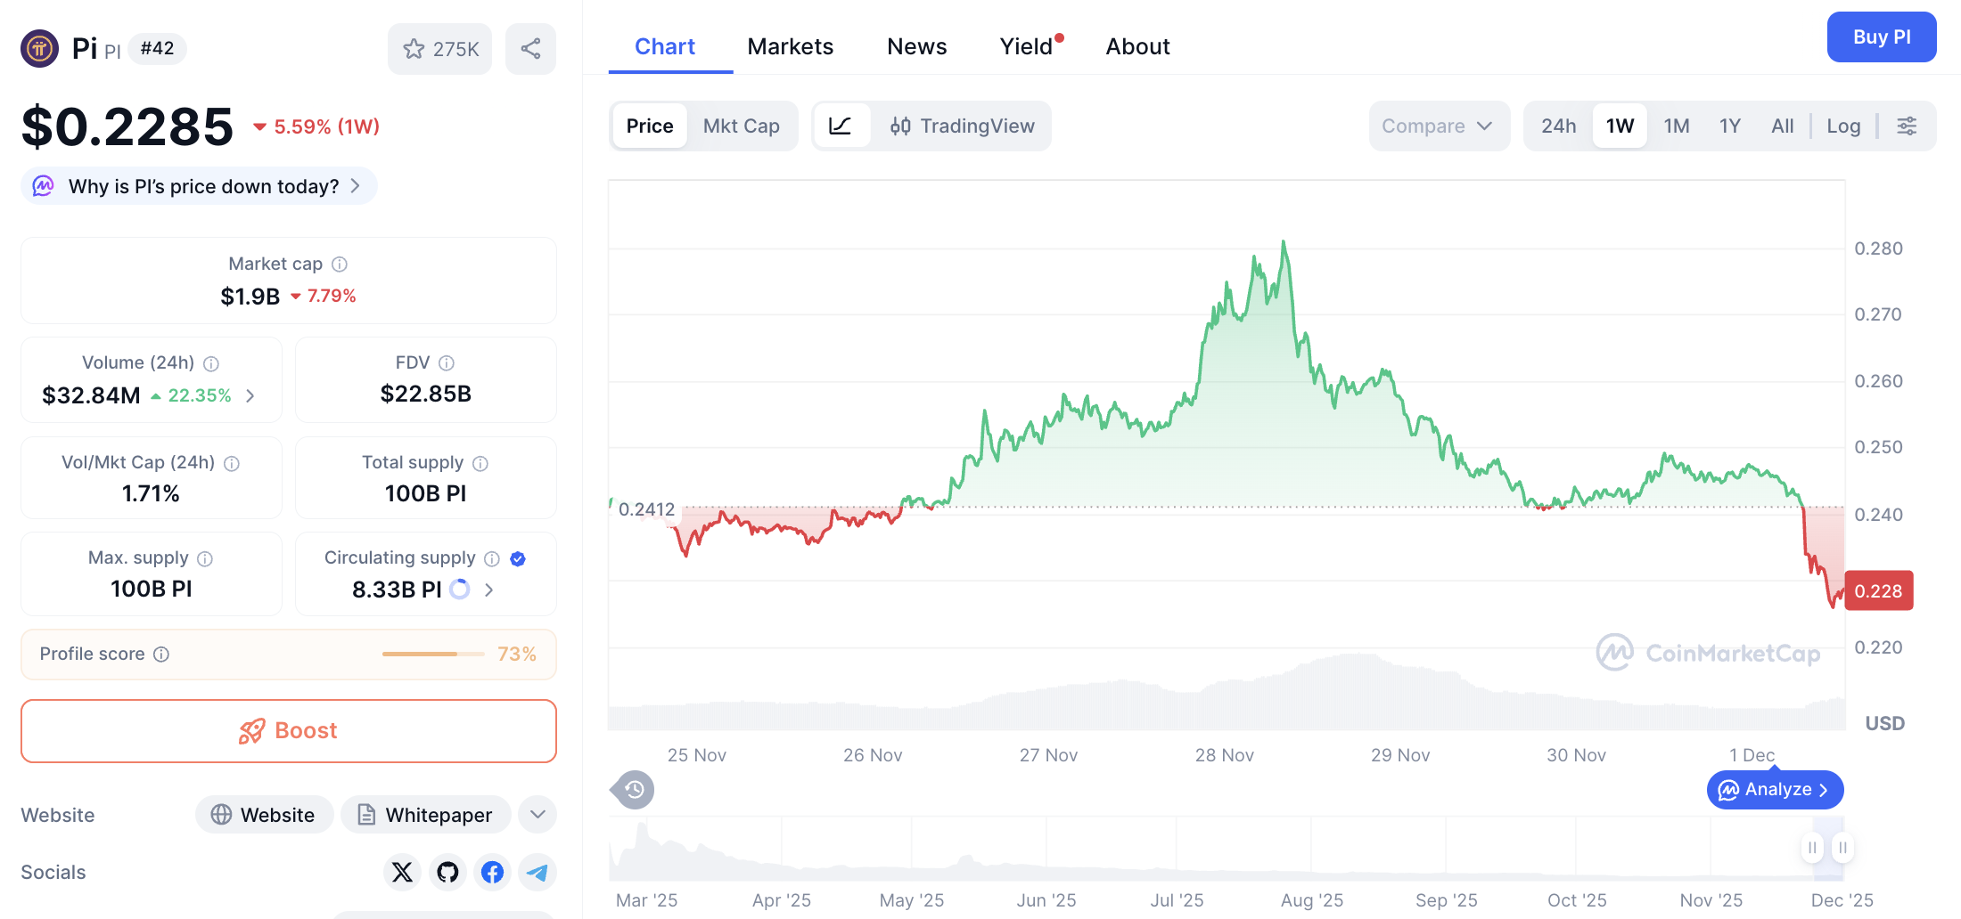Select the 1M timeframe
Viewport: 1961px width, 919px height.
[1677, 126]
